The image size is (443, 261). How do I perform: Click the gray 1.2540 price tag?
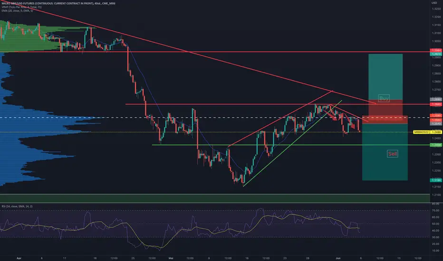(435, 123)
